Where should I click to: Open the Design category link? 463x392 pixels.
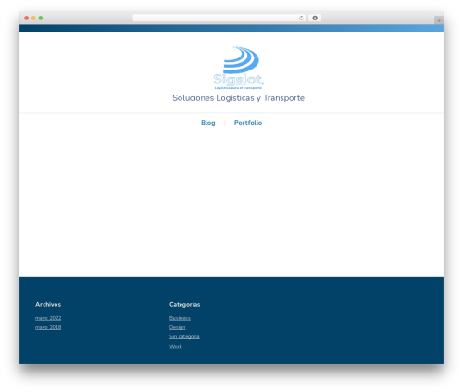coord(178,327)
